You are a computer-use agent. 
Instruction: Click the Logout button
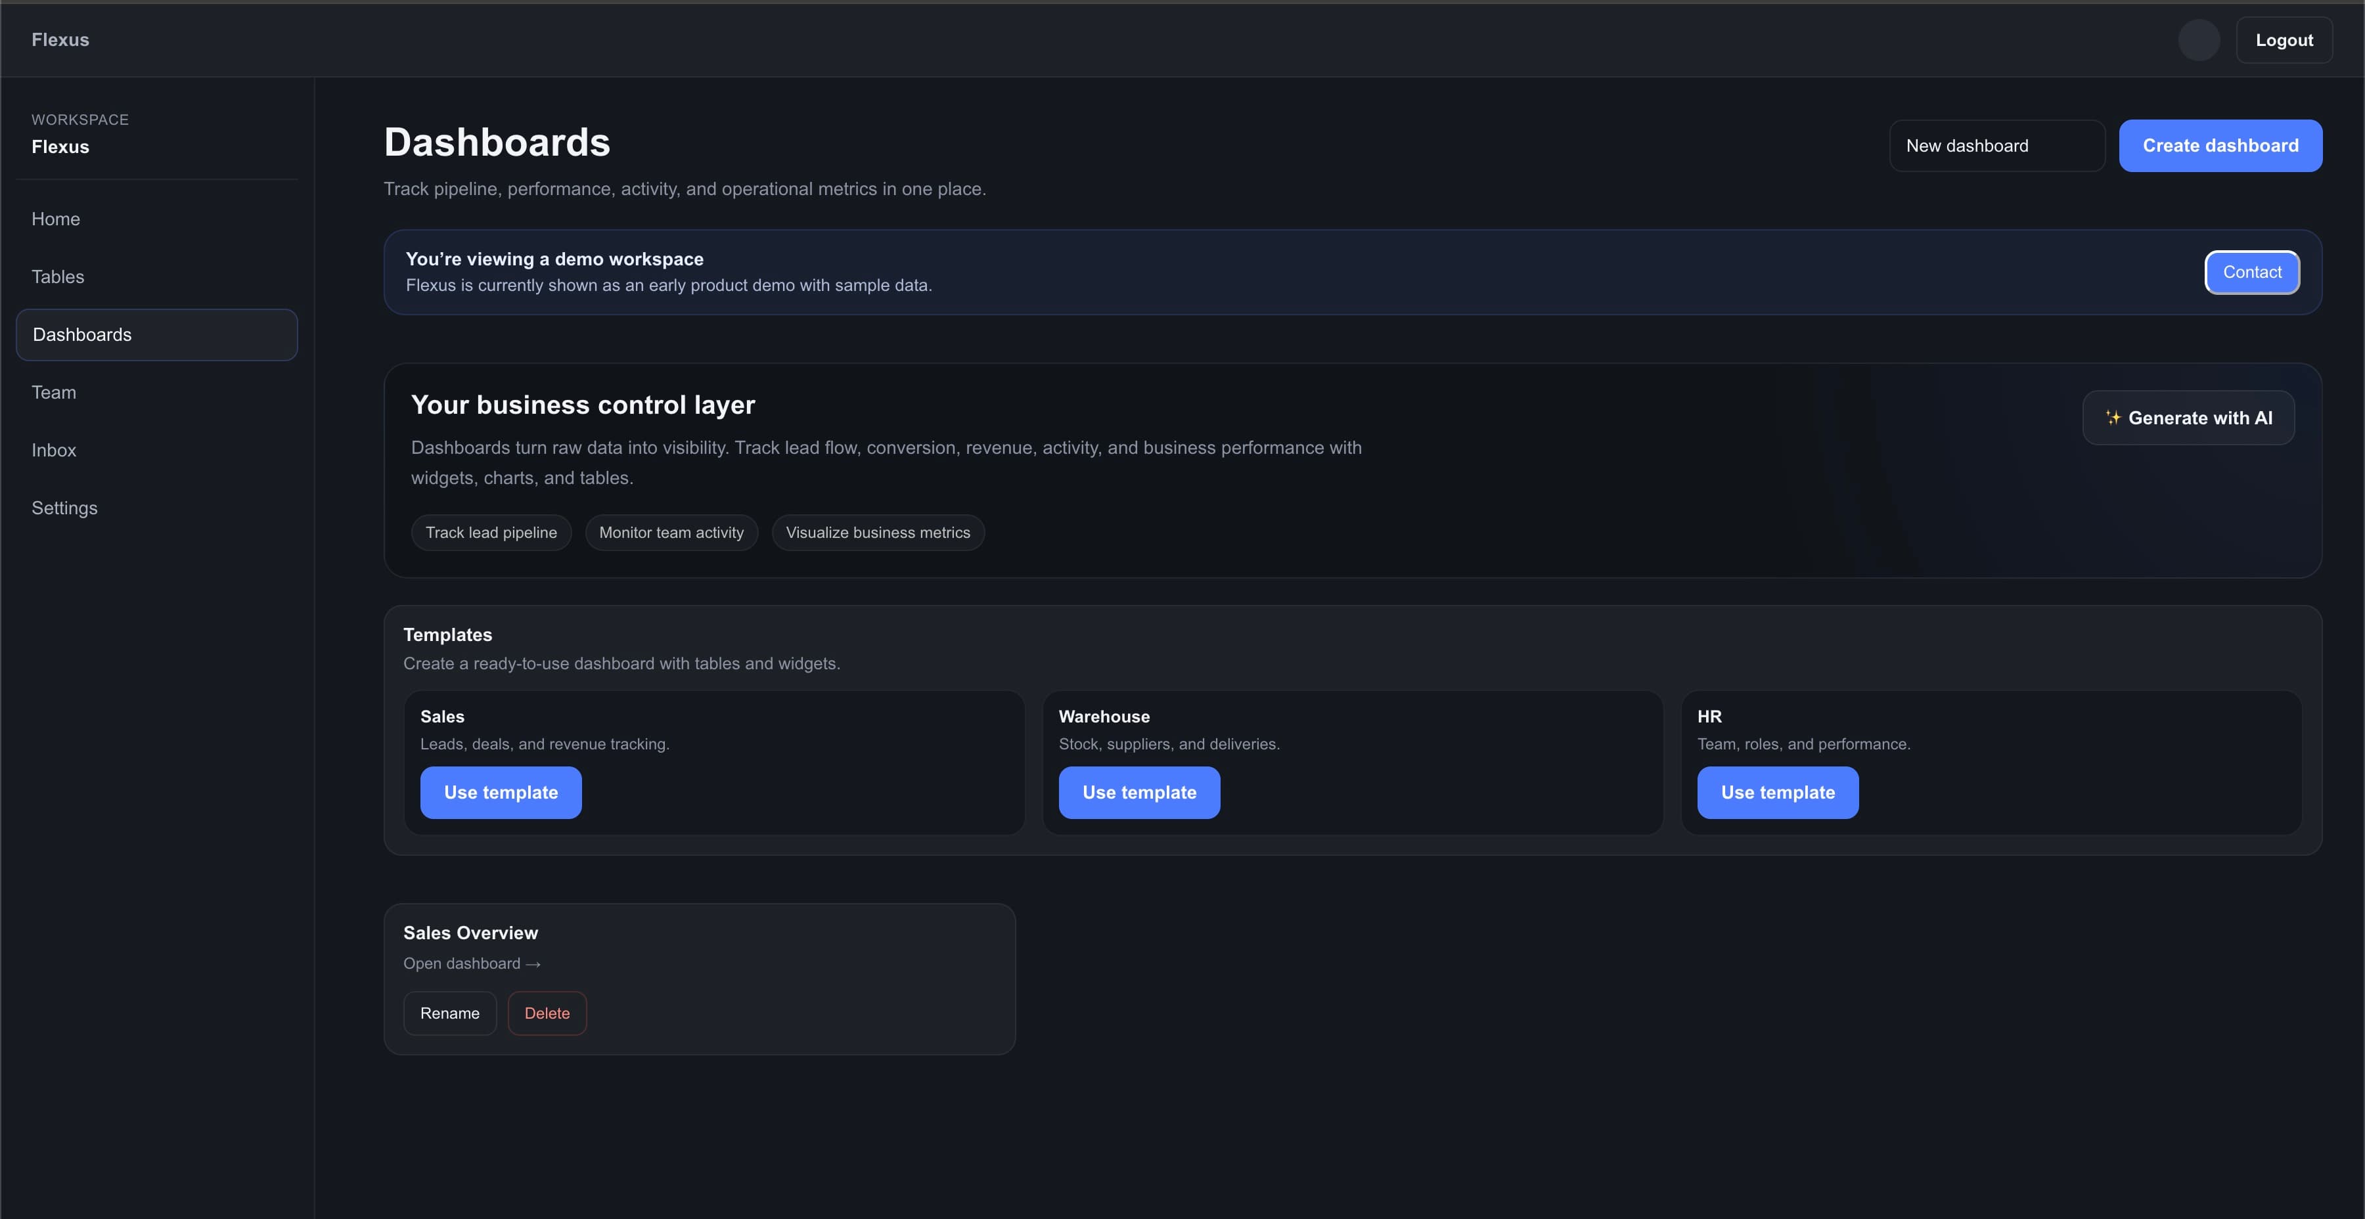[x=2284, y=39]
